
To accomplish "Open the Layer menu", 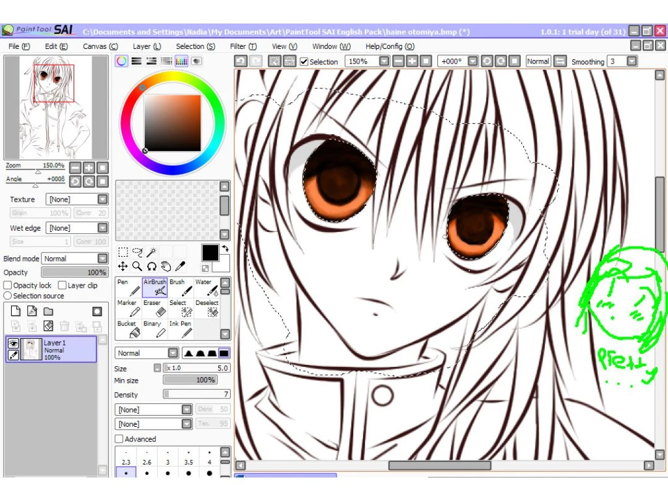I will click(x=147, y=46).
